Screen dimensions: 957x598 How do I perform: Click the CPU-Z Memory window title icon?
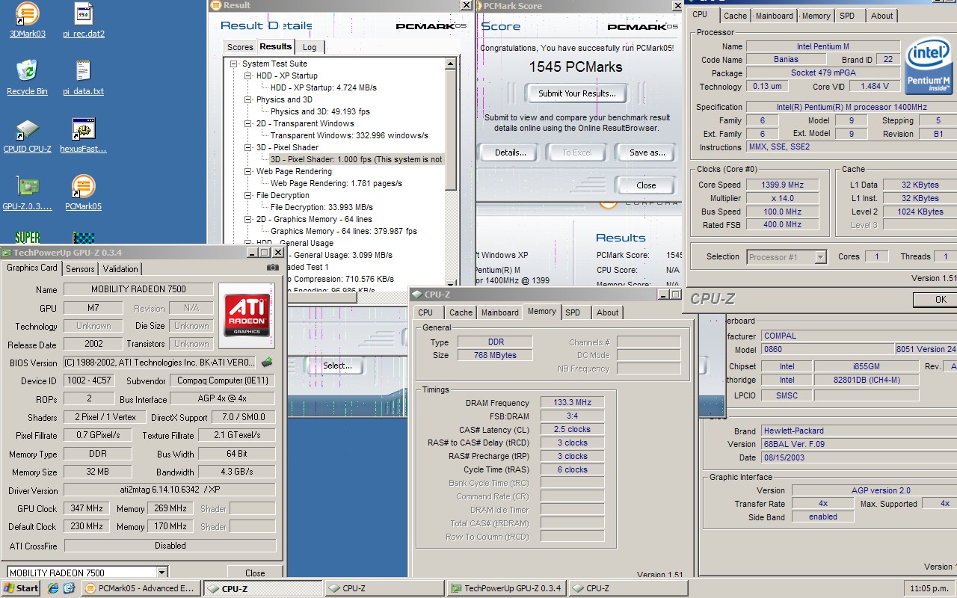(416, 295)
